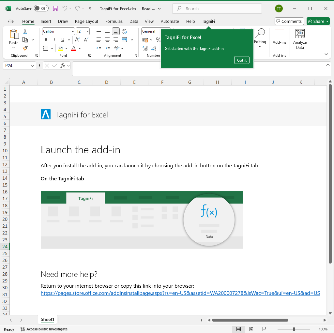334x333 pixels.
Task: Open the Editing group dropdown
Action: coord(260,47)
